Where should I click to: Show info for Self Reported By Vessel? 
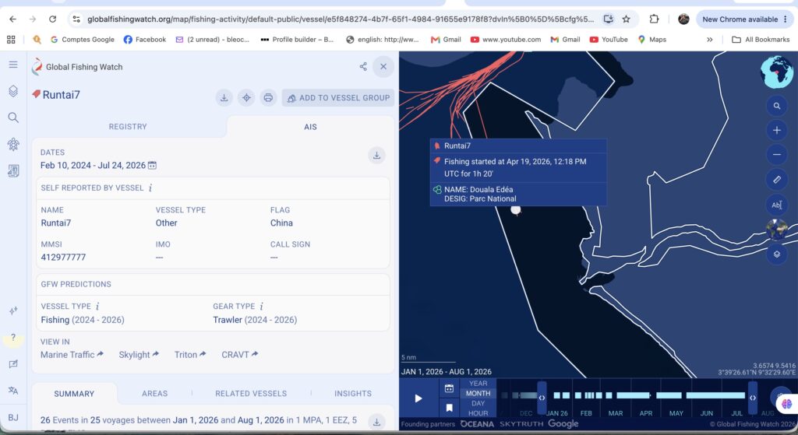pyautogui.click(x=150, y=188)
